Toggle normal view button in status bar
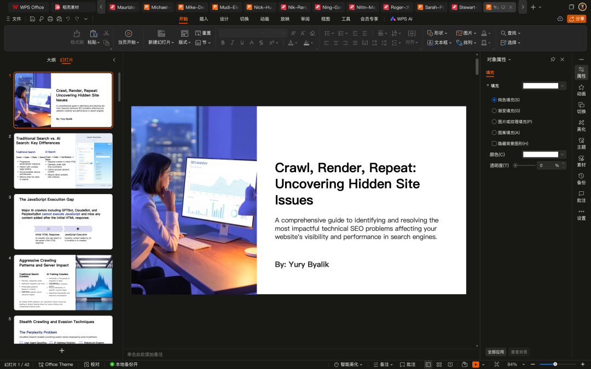 428,365
